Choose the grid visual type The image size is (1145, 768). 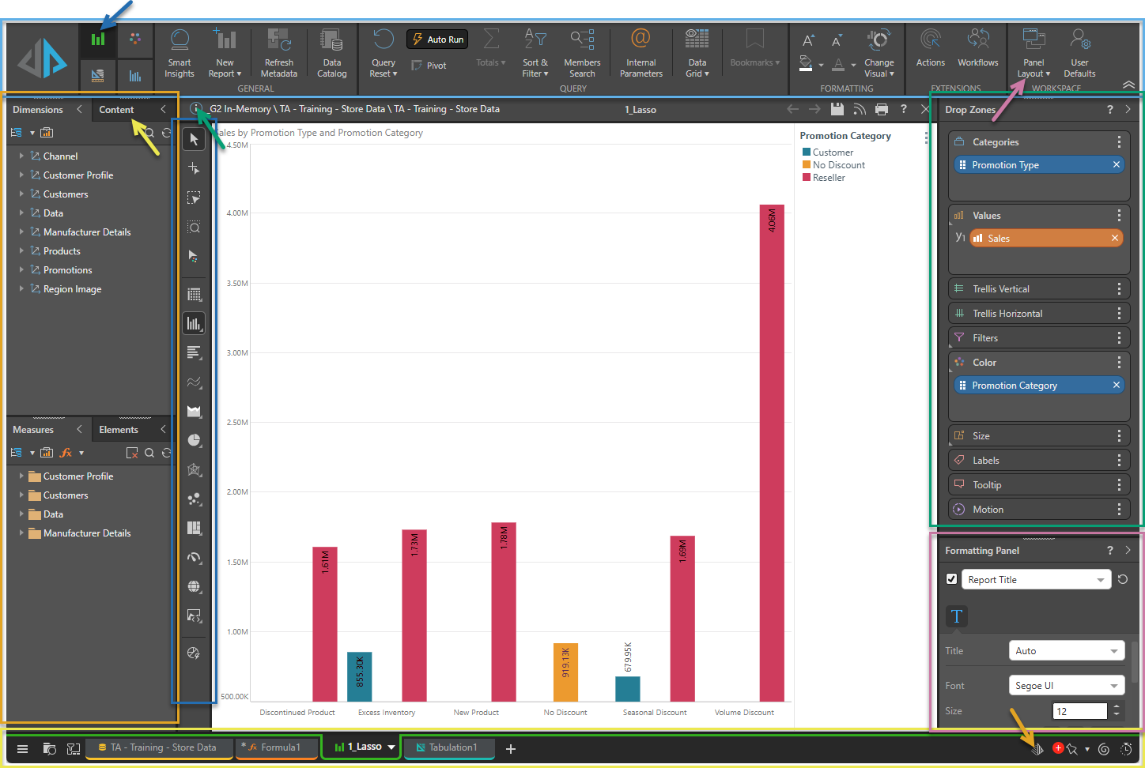click(x=194, y=294)
